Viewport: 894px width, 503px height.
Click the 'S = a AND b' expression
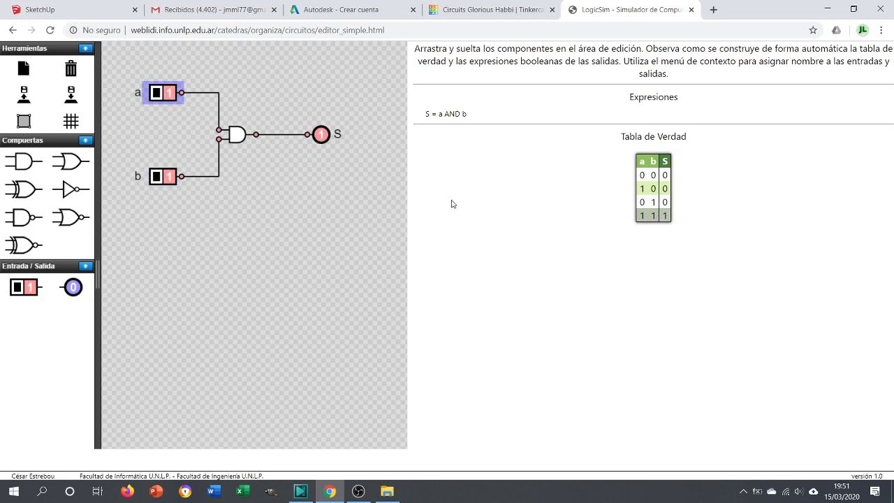[x=446, y=114]
